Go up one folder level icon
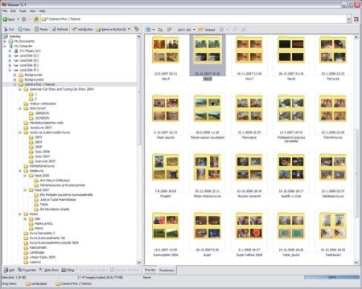 click(x=35, y=19)
